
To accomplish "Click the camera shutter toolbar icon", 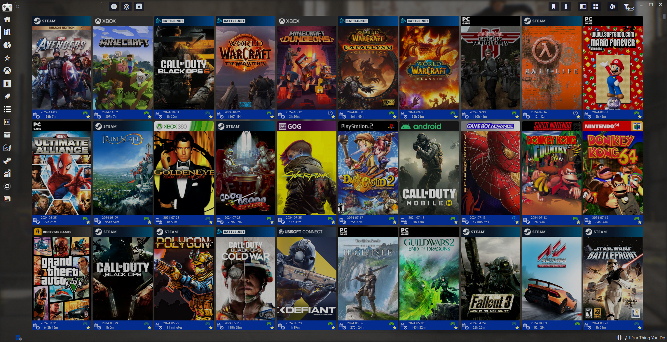I will click(x=126, y=7).
